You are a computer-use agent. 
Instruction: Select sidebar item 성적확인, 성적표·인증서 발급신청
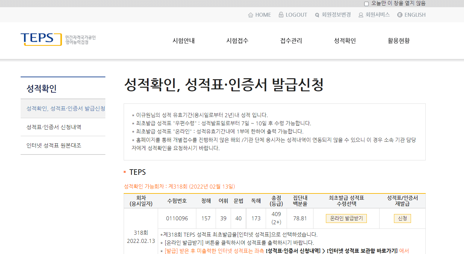coord(63,108)
